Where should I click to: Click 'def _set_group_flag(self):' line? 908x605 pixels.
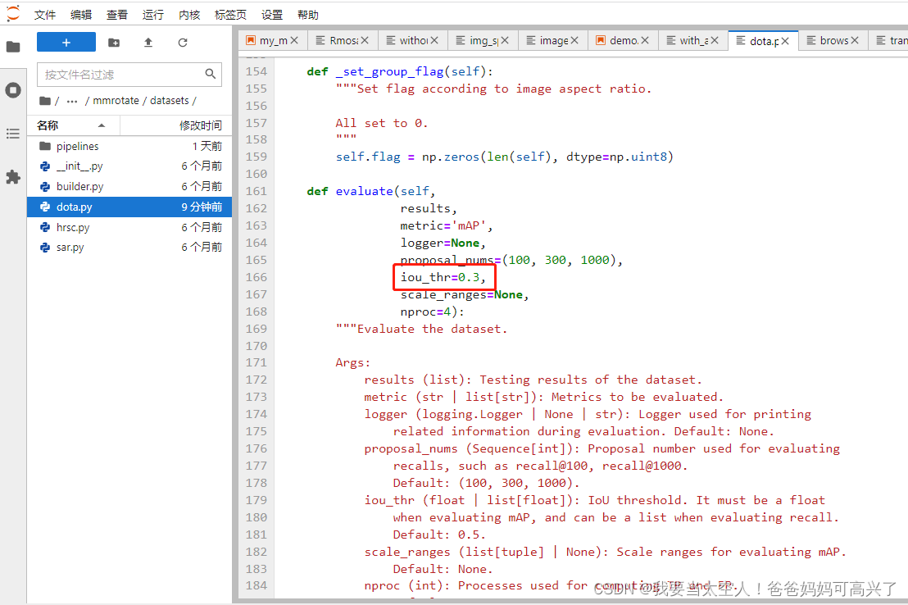[x=400, y=72]
